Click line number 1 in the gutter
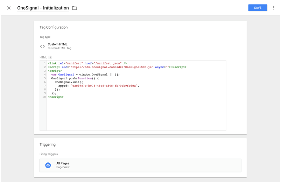Image resolution: width=281 pixels, height=183 pixels. (45, 63)
